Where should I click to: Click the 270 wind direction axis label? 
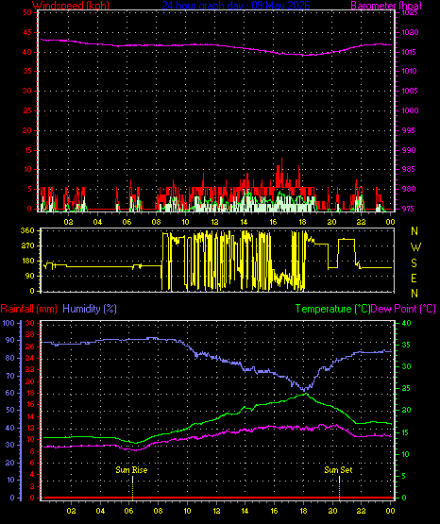[27, 246]
